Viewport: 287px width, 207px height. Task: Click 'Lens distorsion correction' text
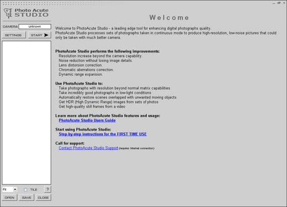(80, 65)
